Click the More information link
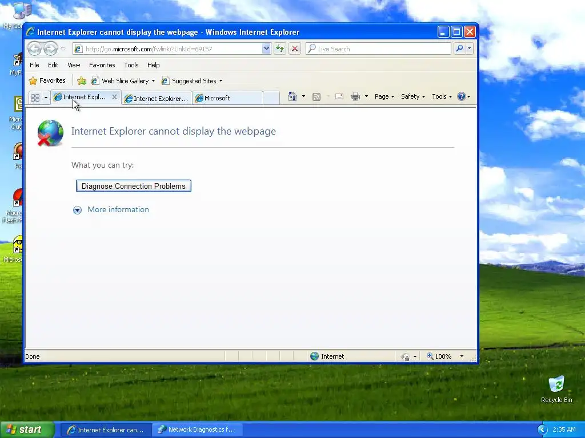This screenshot has width=585, height=438. [118, 209]
